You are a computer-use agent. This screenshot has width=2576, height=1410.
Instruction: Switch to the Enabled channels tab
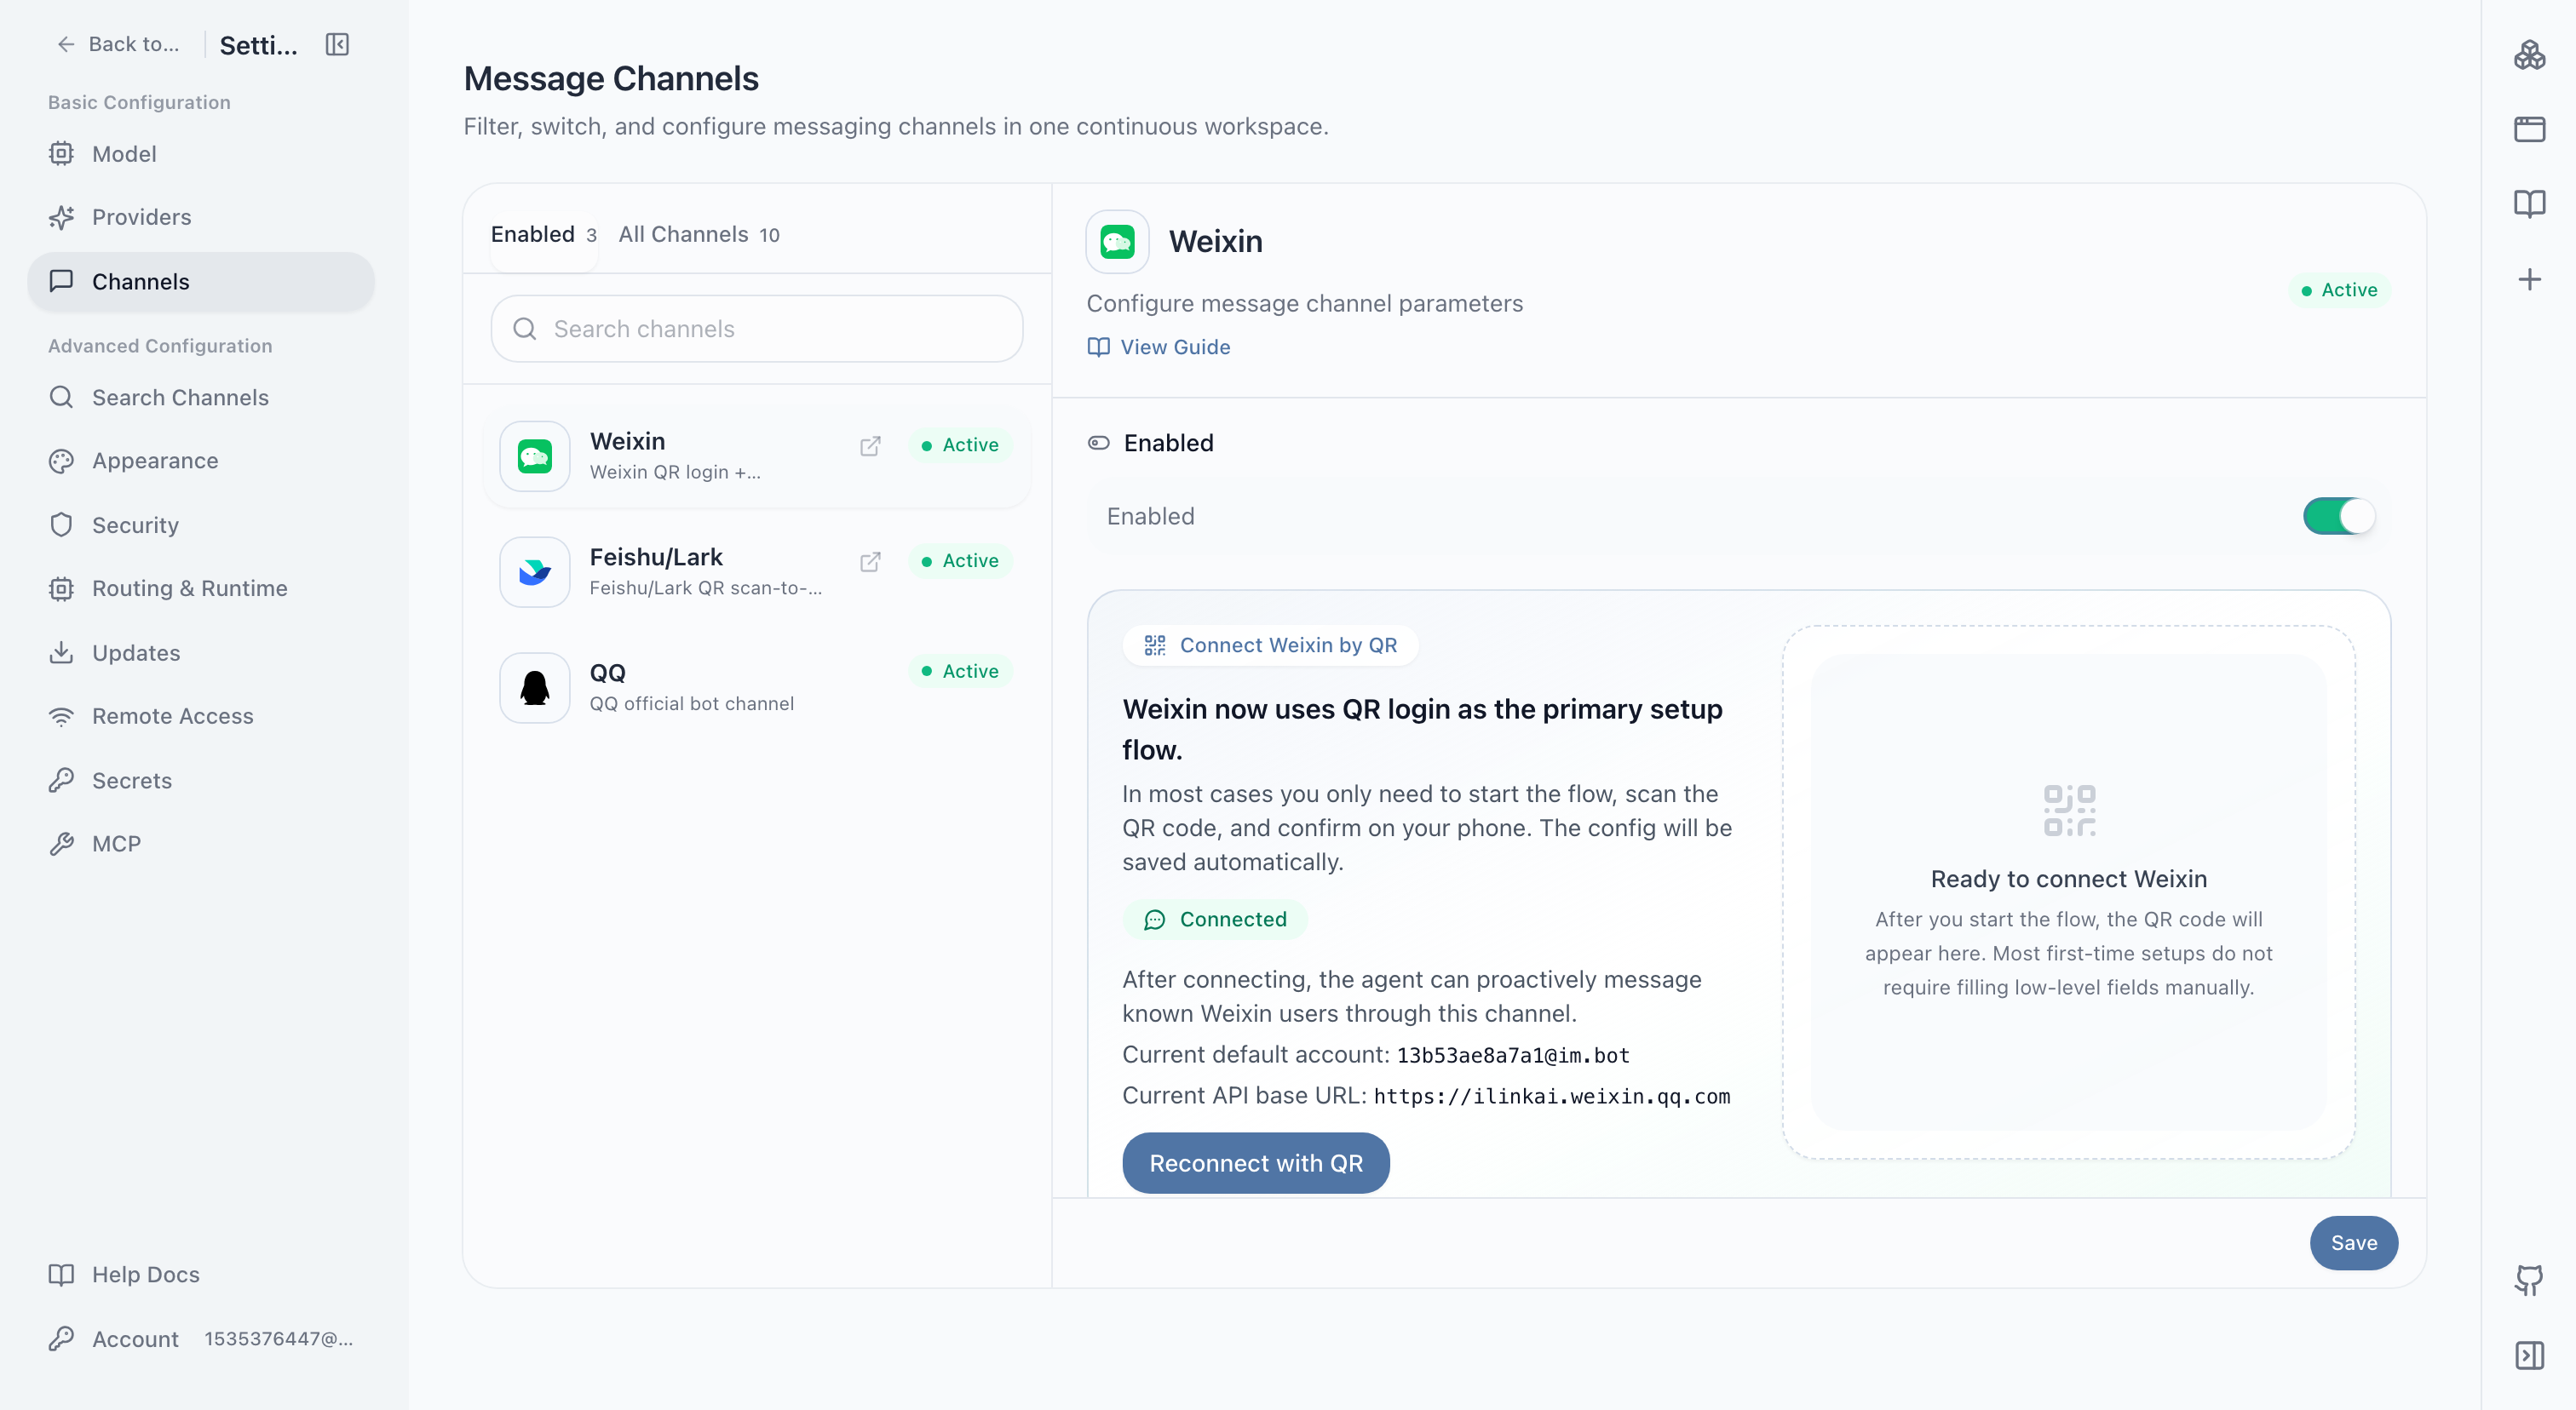coord(543,234)
